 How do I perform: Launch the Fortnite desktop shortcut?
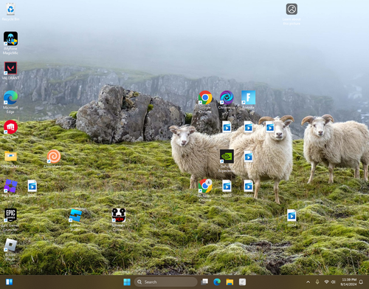(x=249, y=98)
